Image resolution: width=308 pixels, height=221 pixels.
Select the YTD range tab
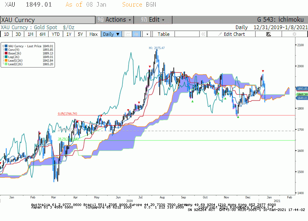[x=56, y=34]
